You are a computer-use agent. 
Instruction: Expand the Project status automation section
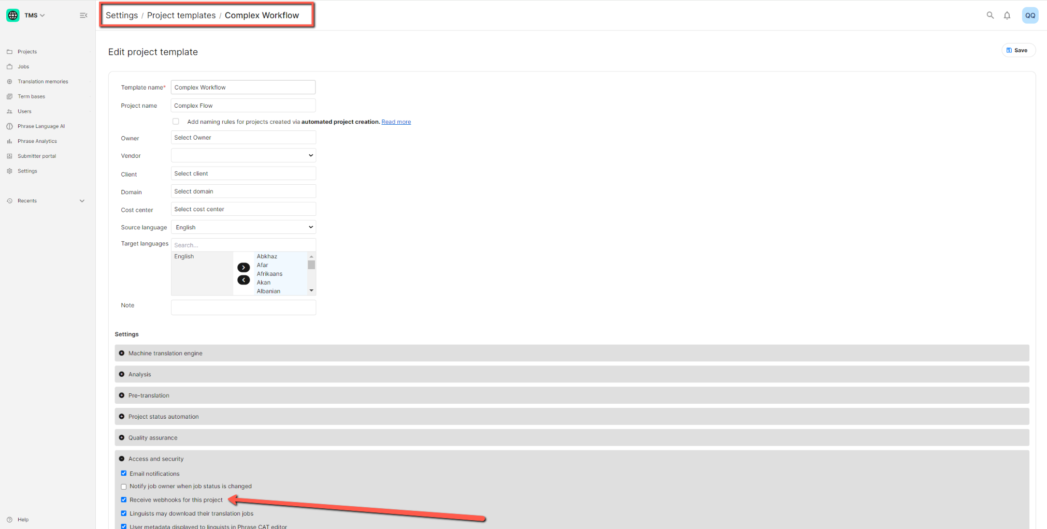pos(572,417)
